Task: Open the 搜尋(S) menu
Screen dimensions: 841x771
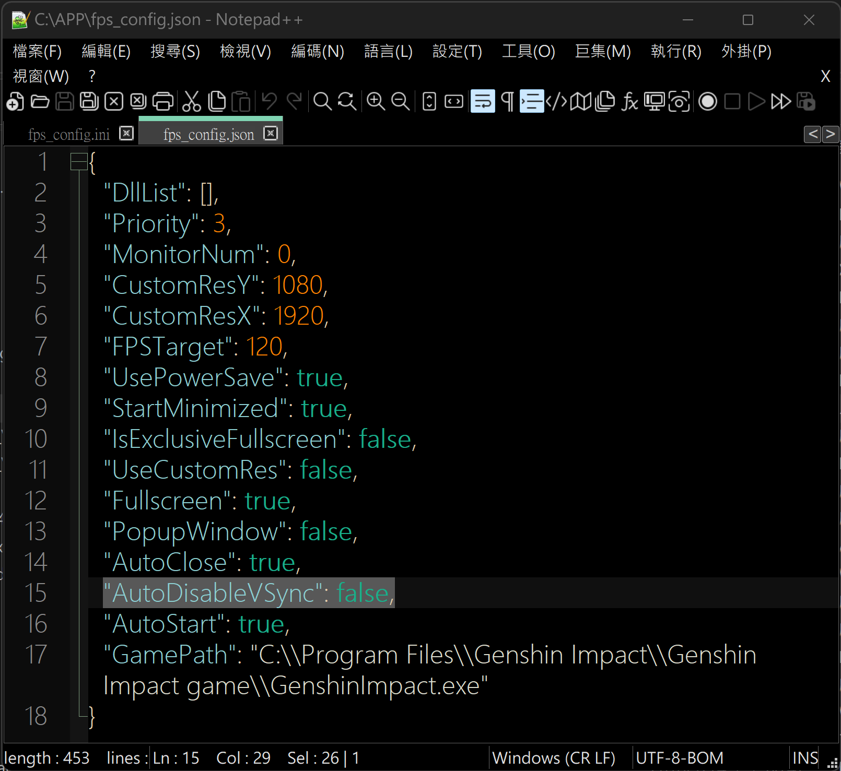Action: [x=175, y=51]
